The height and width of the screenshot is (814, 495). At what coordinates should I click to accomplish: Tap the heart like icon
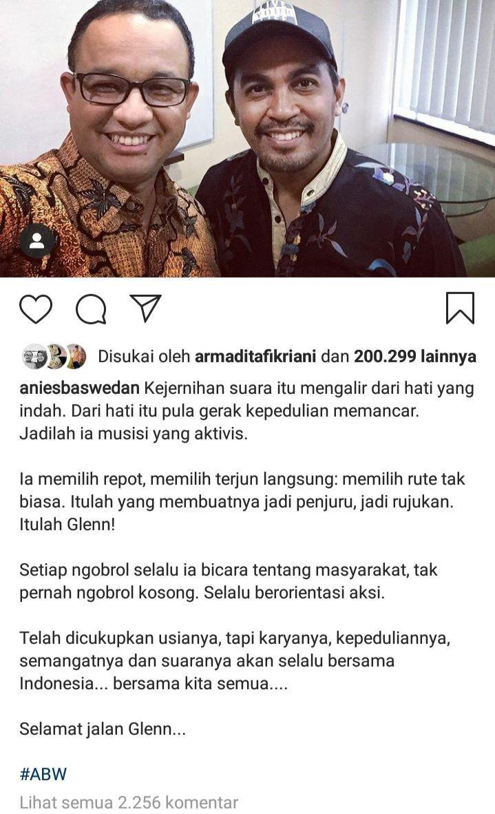(36, 309)
